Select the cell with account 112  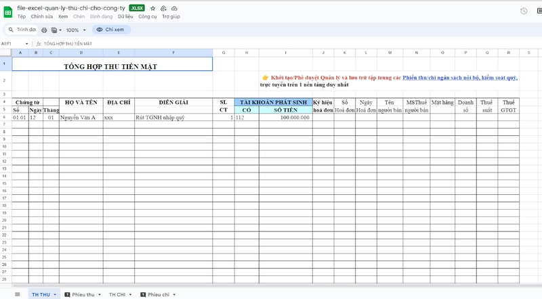[247, 118]
